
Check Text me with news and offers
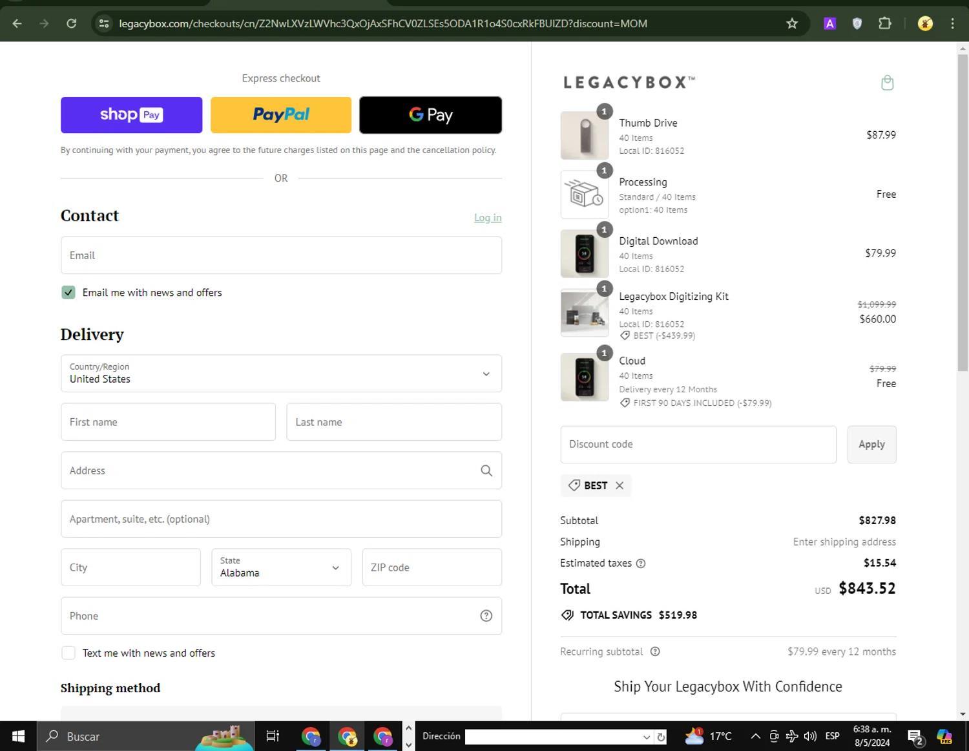coord(68,653)
